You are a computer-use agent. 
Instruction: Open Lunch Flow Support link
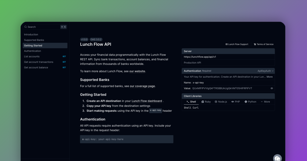(237, 44)
